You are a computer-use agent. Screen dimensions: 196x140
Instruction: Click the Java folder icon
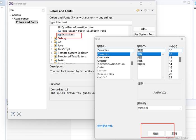pyautogui.click(x=55, y=46)
